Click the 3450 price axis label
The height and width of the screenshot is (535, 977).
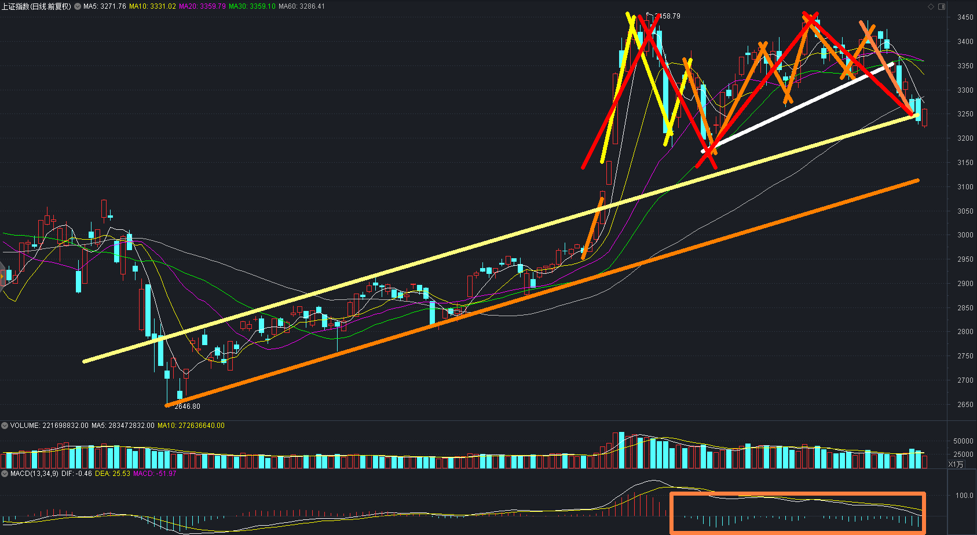tap(965, 17)
